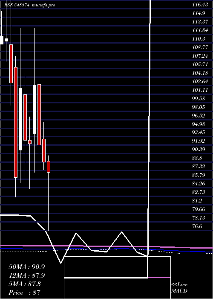
Task: Select the last red candle with long lower wick
Action: click(x=49, y=167)
